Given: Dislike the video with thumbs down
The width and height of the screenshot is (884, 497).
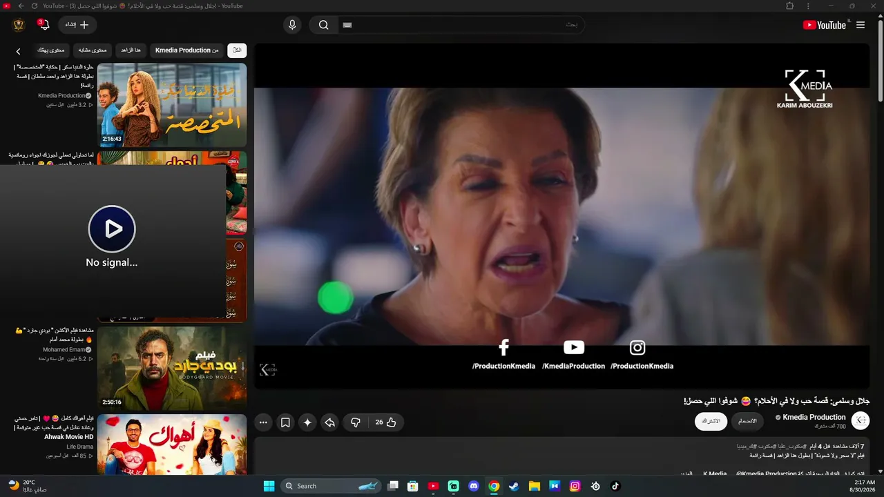Looking at the screenshot, I should click(x=356, y=422).
